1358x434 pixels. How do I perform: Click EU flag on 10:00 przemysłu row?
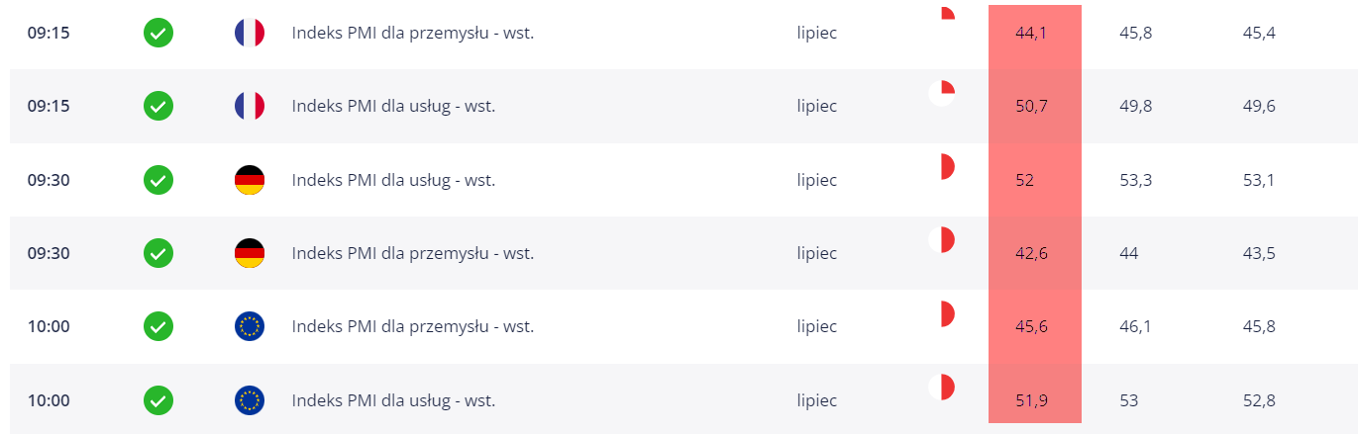(x=250, y=326)
